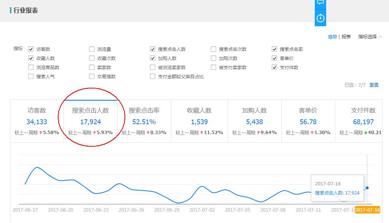This screenshot has height=223, width=389.
Task: Select the 客单价 metric card
Action: [308, 121]
